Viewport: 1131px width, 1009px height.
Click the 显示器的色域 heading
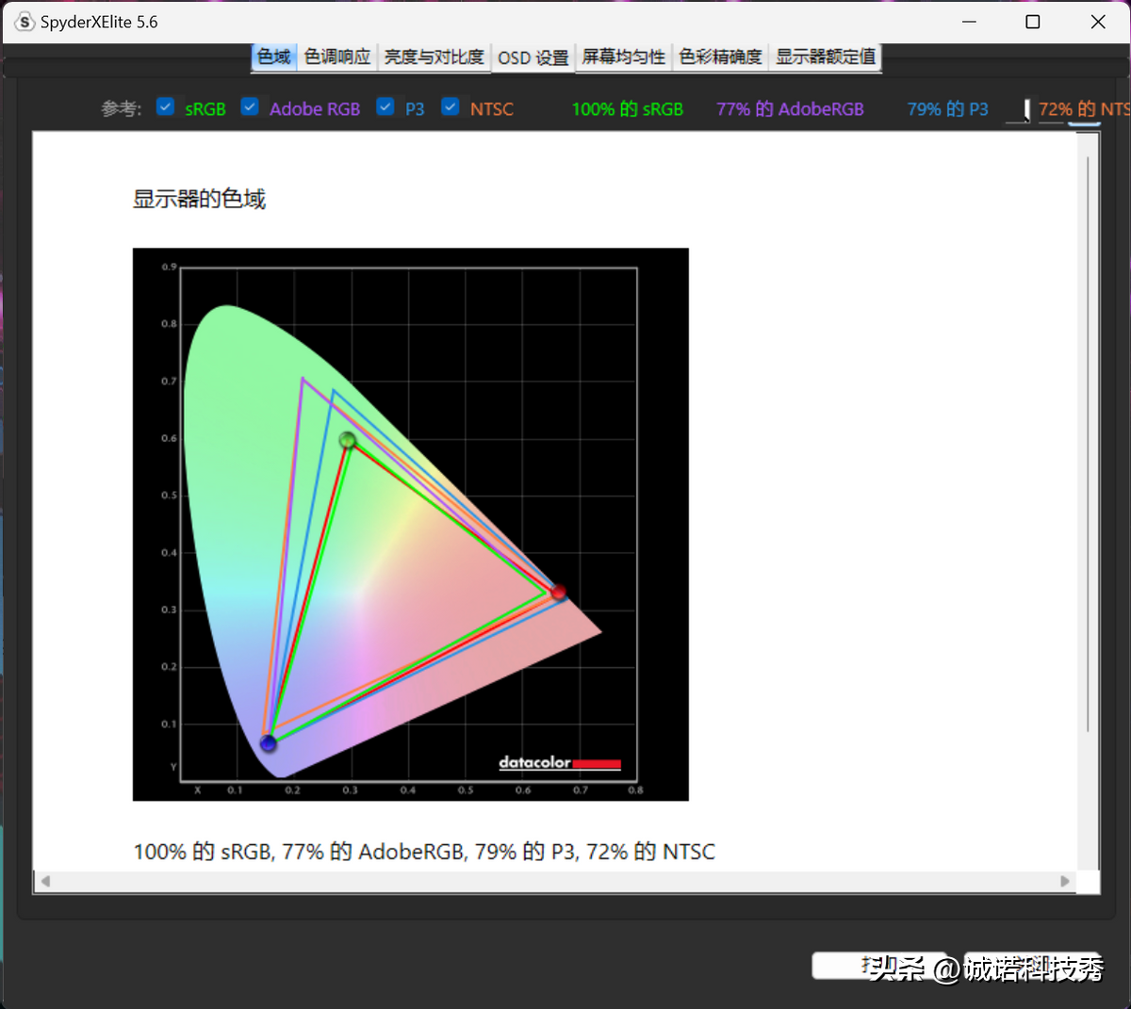(x=199, y=199)
